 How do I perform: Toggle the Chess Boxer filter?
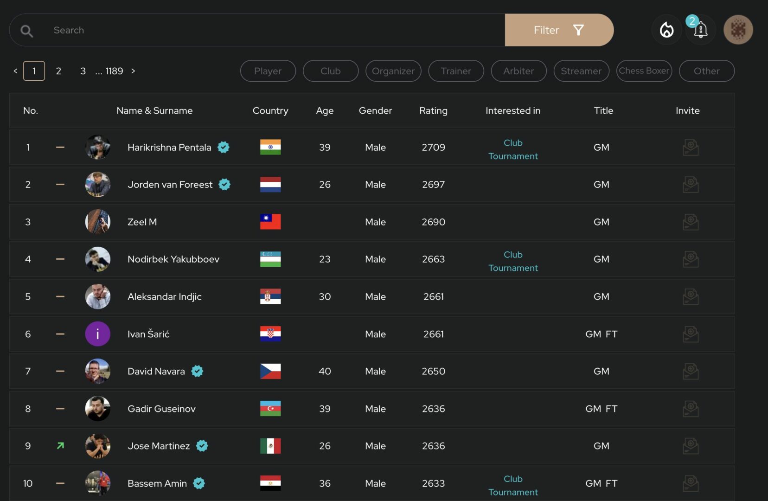click(x=644, y=71)
